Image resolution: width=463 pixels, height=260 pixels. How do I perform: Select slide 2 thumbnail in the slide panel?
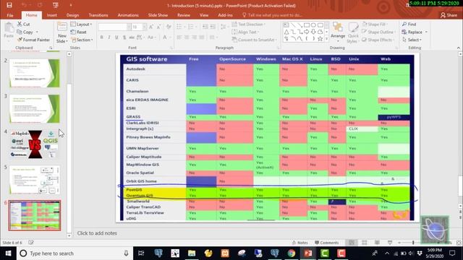pos(35,73)
